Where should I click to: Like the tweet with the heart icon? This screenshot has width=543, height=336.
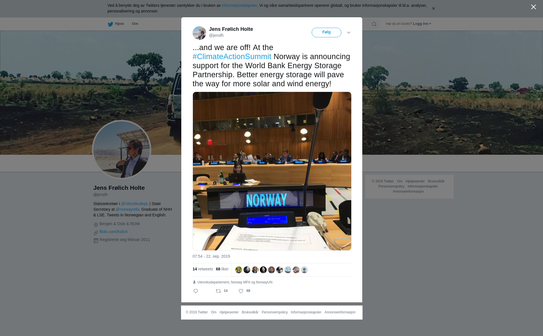click(241, 291)
